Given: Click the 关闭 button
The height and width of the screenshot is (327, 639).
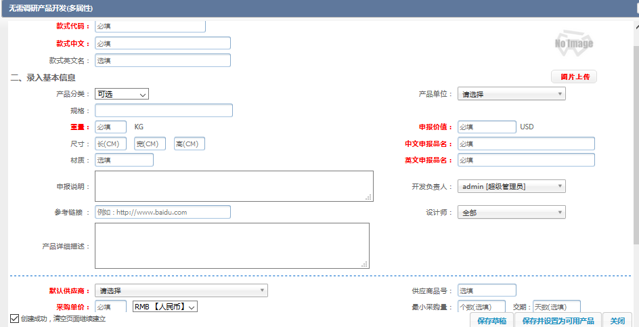Looking at the screenshot, I should 617,320.
